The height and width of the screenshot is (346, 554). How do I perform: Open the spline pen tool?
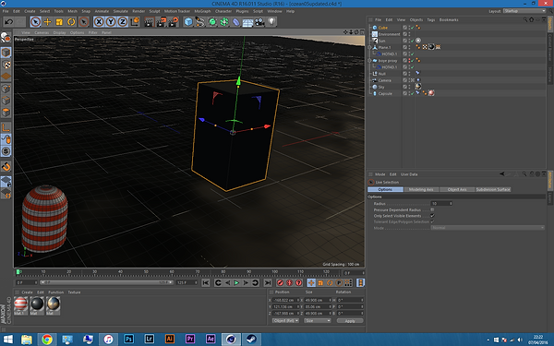point(200,22)
